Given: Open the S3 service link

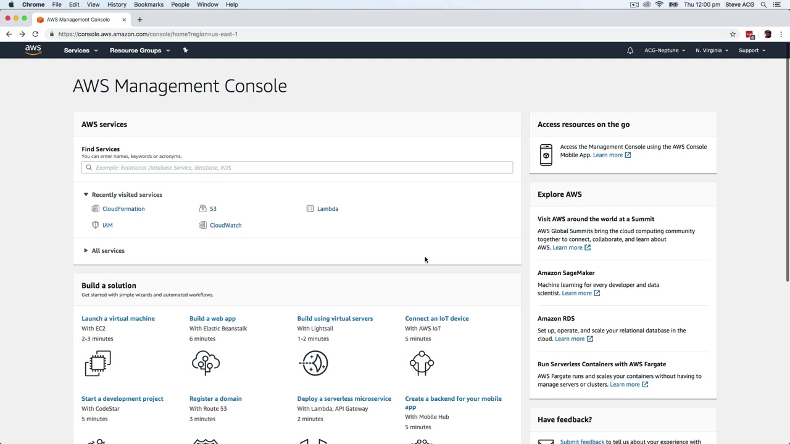Looking at the screenshot, I should [x=213, y=209].
